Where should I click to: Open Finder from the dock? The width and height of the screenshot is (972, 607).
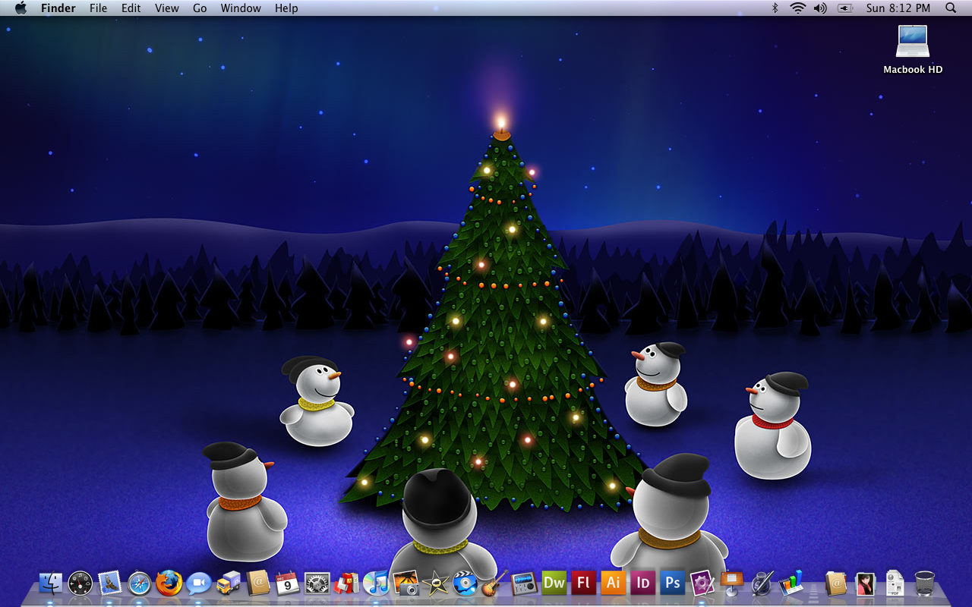click(x=51, y=583)
